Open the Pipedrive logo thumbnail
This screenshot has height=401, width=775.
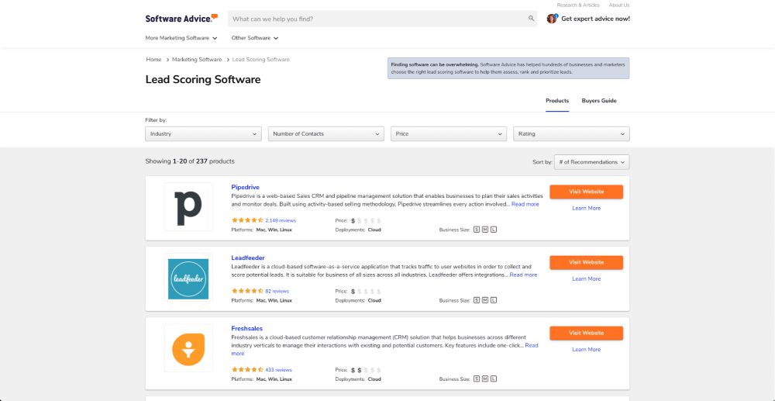188,206
